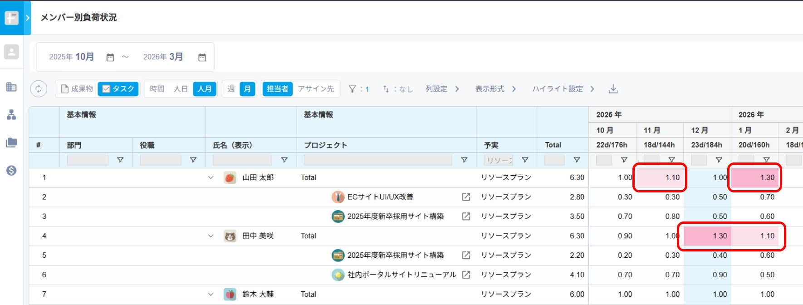Open ハイライト設定 menu
803x305 pixels.
[563, 89]
